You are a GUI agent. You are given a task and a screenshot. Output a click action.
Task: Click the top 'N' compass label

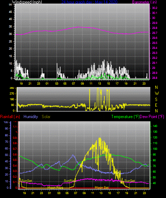point(156,87)
